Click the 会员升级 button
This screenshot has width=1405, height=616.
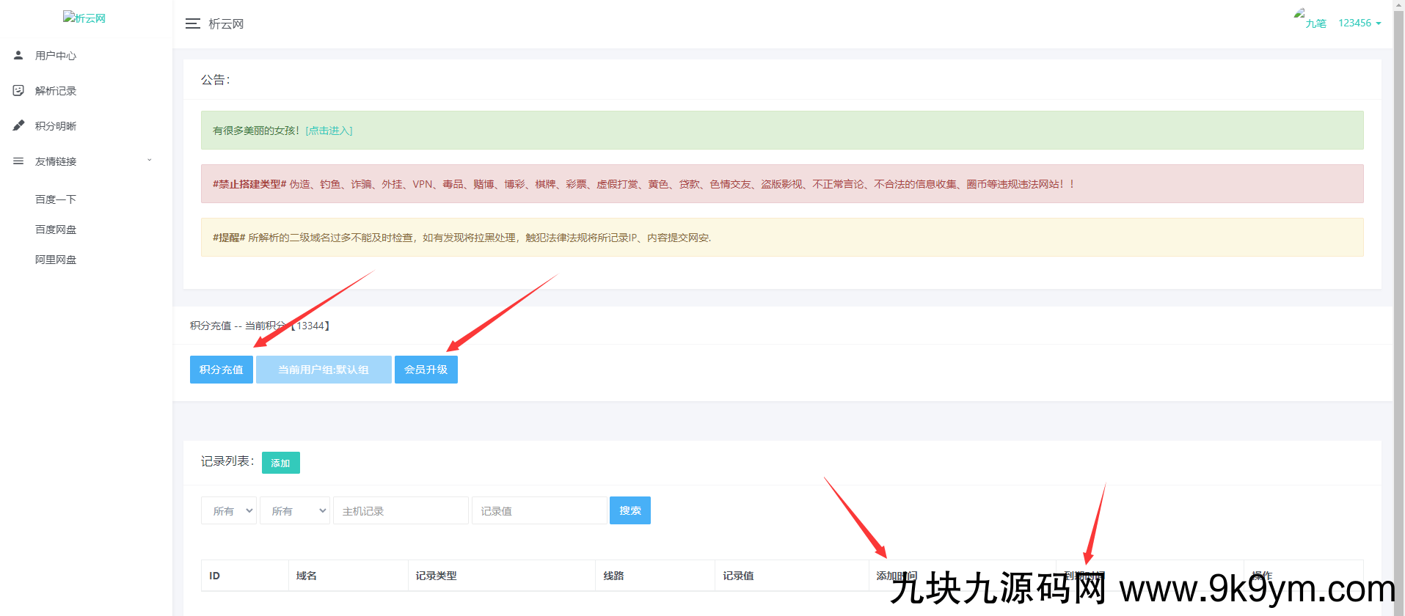click(426, 370)
